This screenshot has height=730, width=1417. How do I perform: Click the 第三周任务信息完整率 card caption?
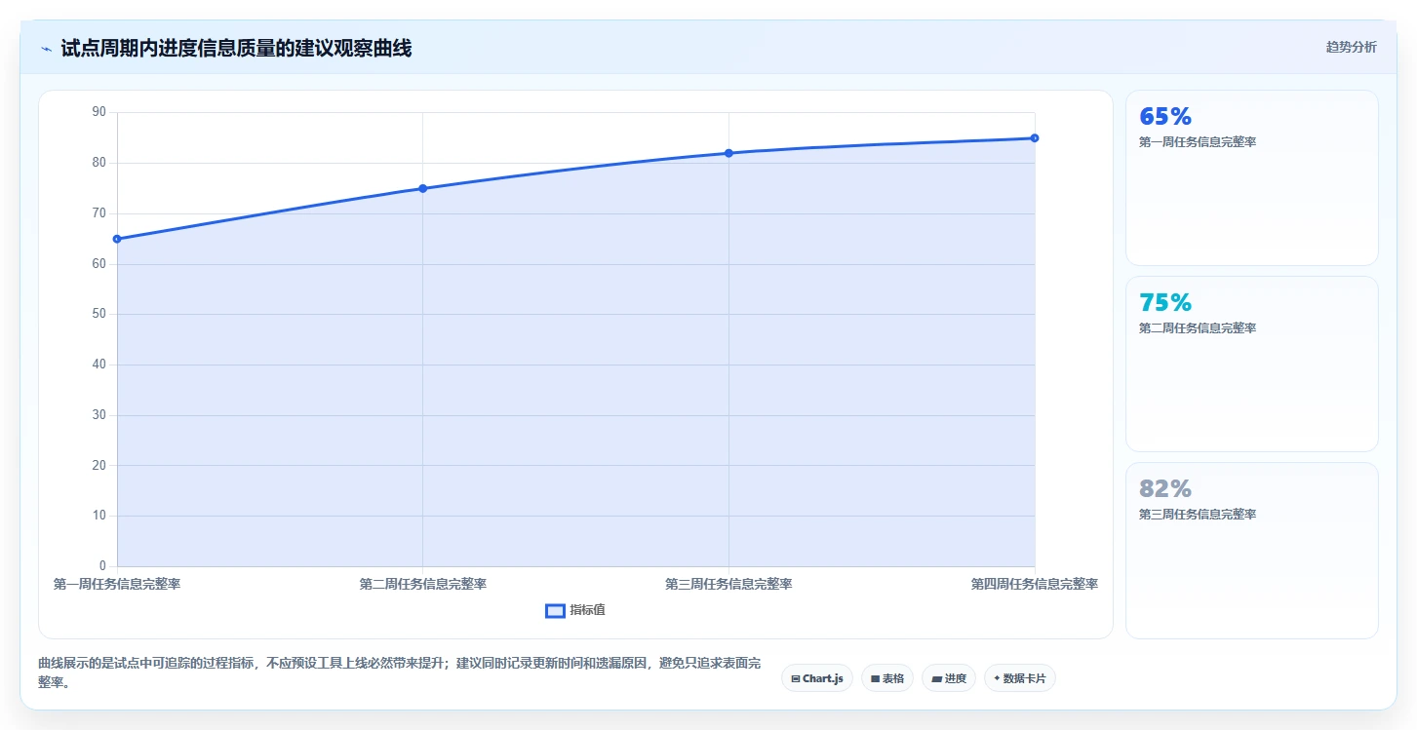click(x=1198, y=515)
